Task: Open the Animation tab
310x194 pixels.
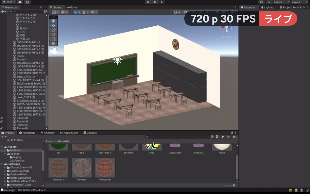Action: point(27,133)
